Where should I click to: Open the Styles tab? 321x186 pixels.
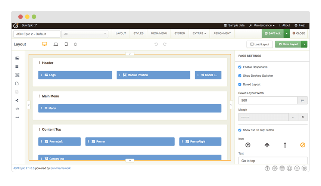[x=138, y=33]
